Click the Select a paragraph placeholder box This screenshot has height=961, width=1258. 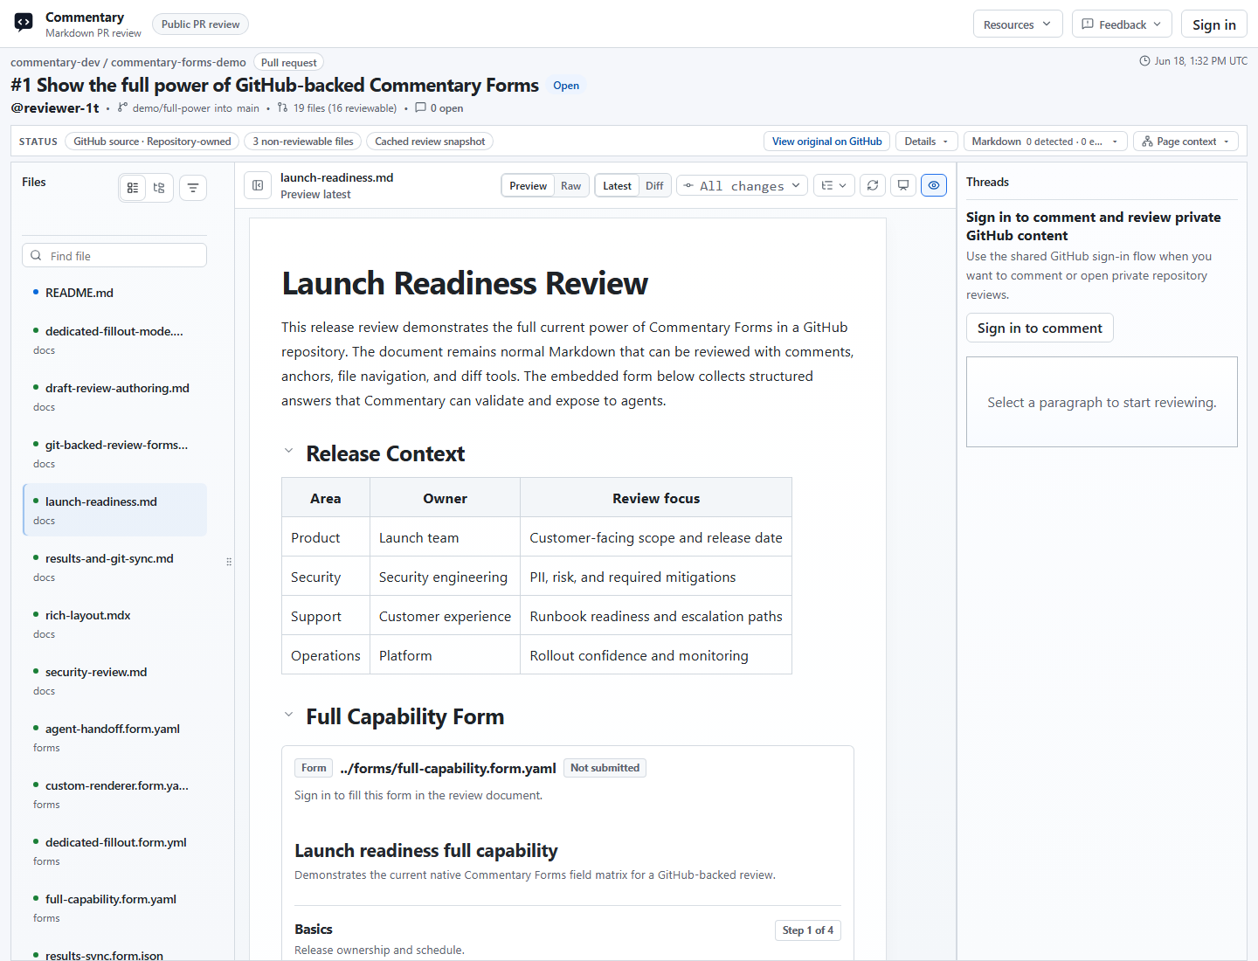(x=1102, y=402)
